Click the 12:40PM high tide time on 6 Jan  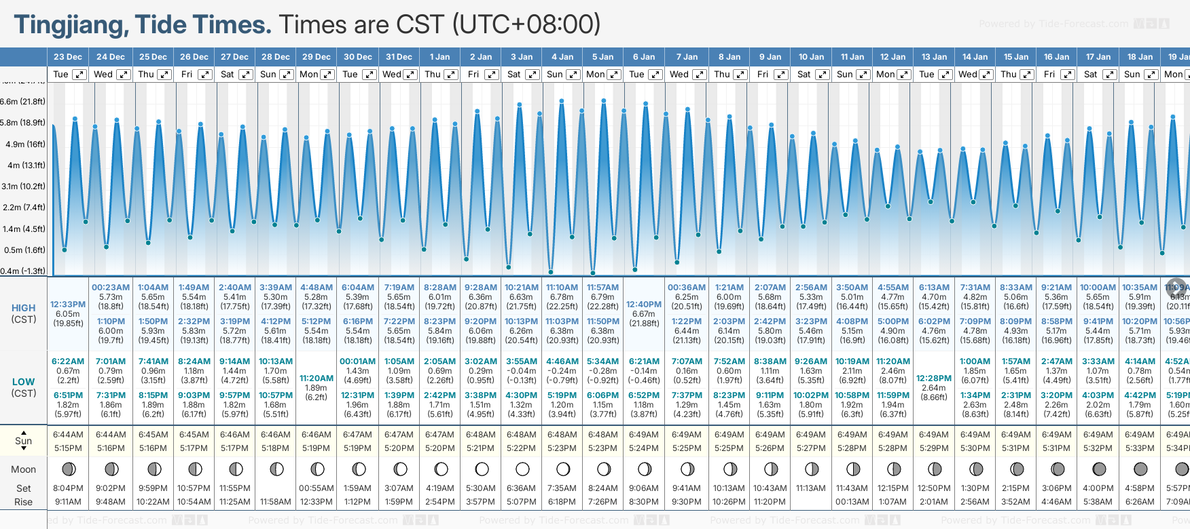644,305
